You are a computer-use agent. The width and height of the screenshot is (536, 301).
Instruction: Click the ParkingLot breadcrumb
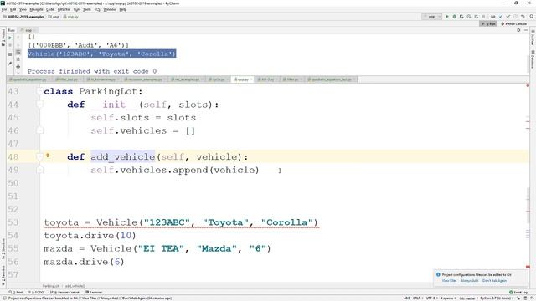click(50, 286)
